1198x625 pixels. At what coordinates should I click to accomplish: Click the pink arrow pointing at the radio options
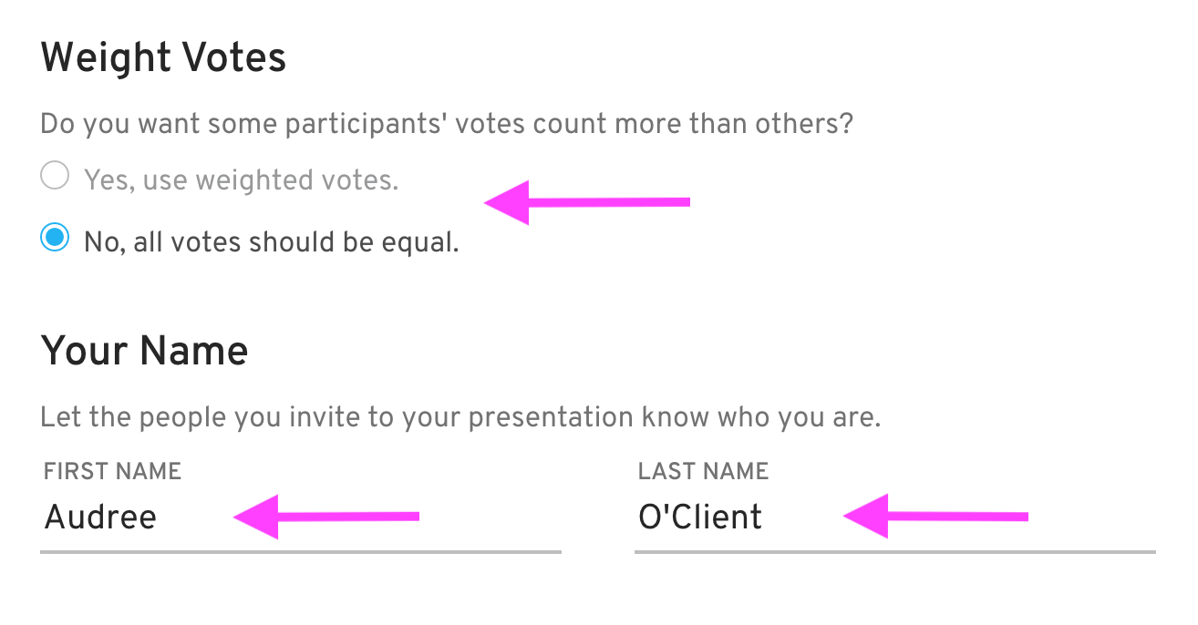coord(588,203)
